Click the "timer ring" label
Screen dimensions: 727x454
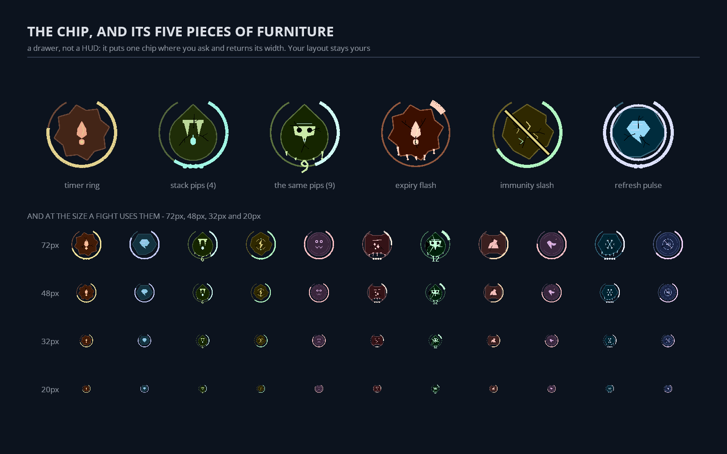pyautogui.click(x=82, y=185)
